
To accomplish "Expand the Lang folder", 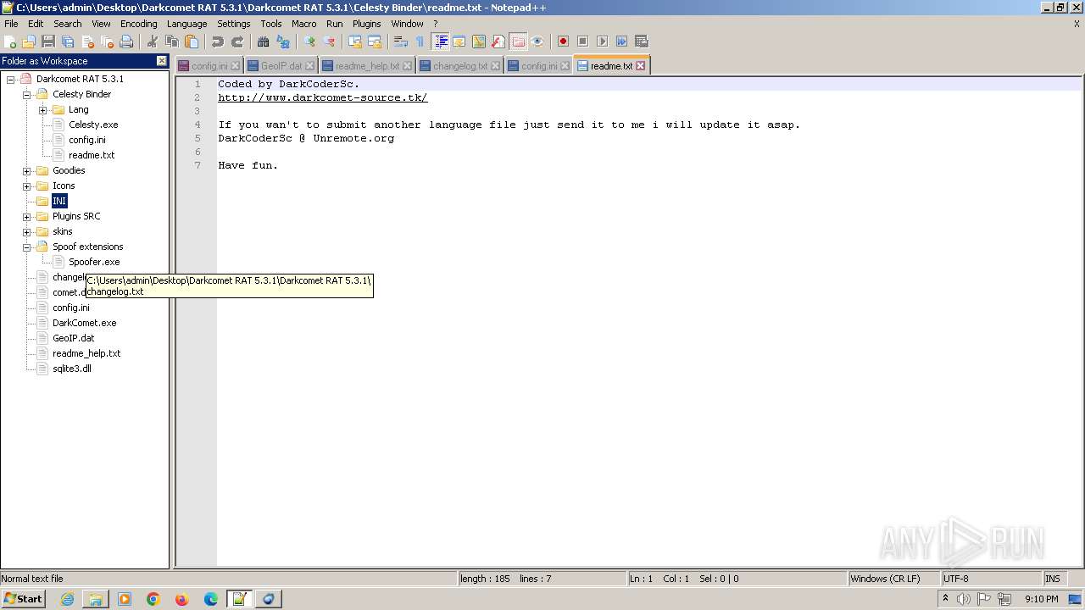I will coord(43,109).
